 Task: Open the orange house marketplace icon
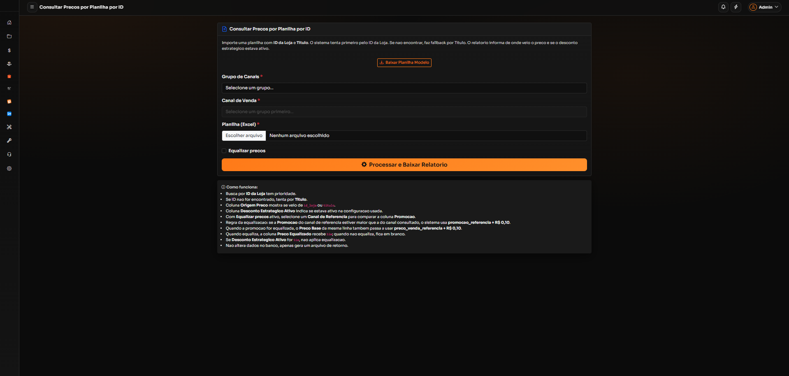click(x=9, y=101)
